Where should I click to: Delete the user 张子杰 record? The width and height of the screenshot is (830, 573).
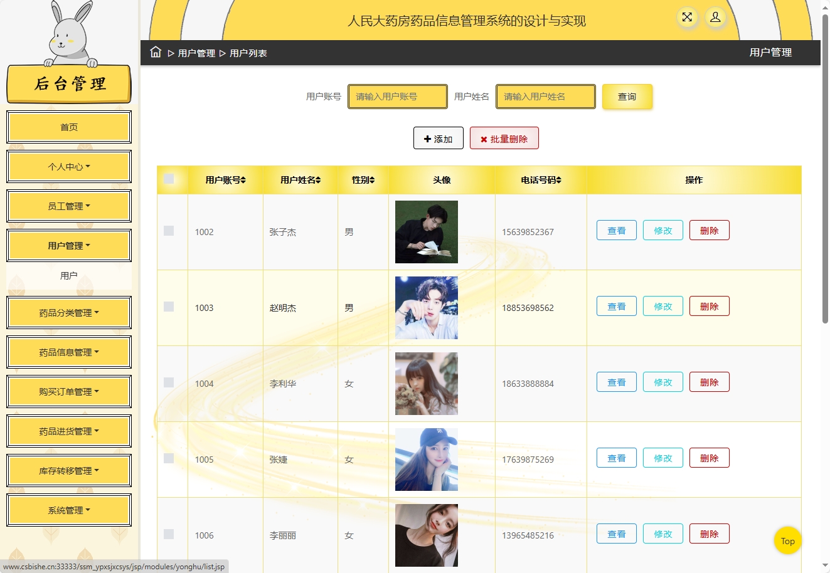click(710, 231)
